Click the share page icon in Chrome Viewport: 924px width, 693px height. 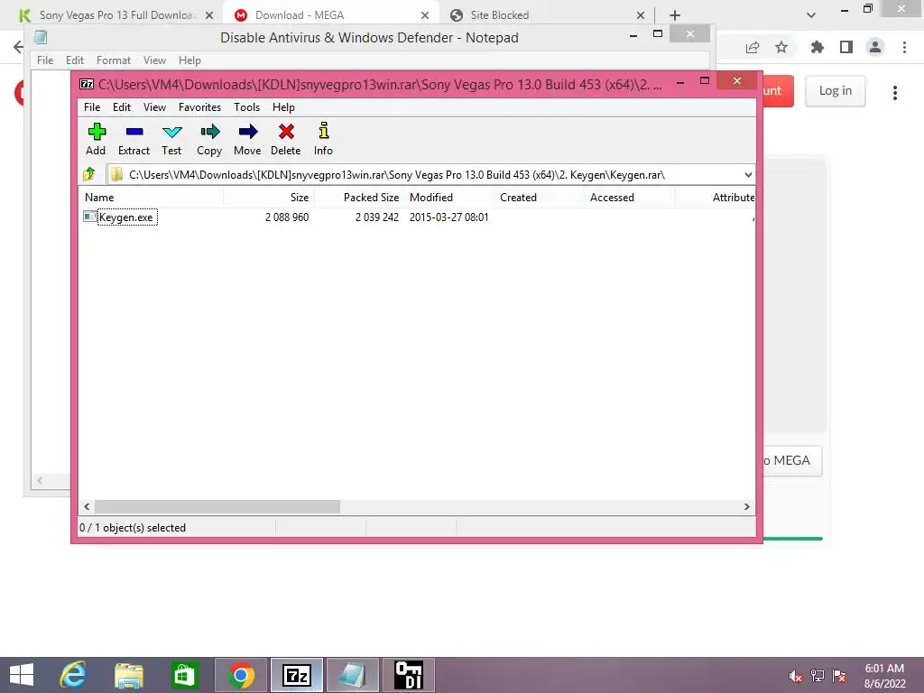click(x=753, y=48)
